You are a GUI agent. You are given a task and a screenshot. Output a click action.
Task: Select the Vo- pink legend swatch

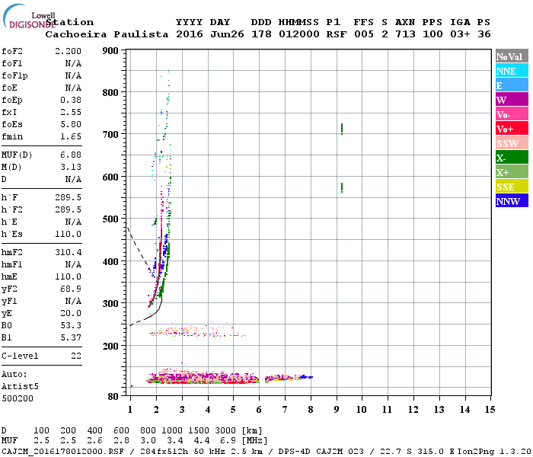click(x=512, y=114)
